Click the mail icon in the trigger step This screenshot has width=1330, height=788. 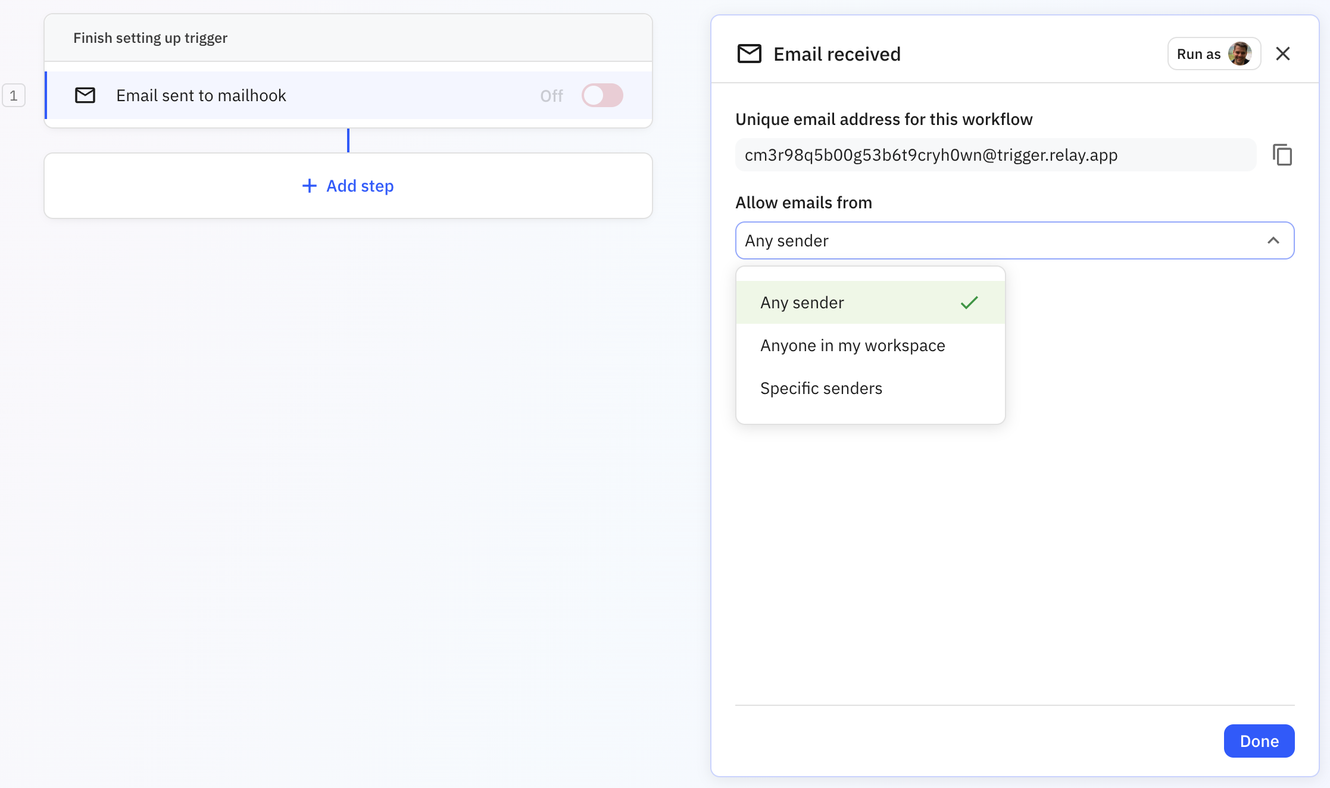(85, 95)
